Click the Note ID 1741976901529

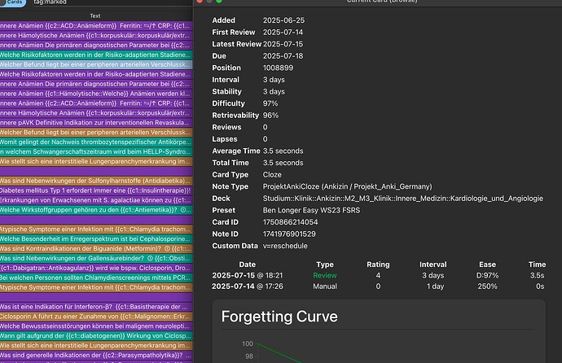point(289,234)
